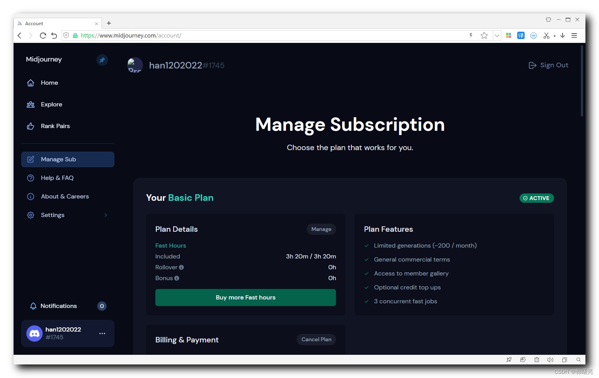Click the Home house icon
This screenshot has height=378, width=599.
(x=31, y=83)
